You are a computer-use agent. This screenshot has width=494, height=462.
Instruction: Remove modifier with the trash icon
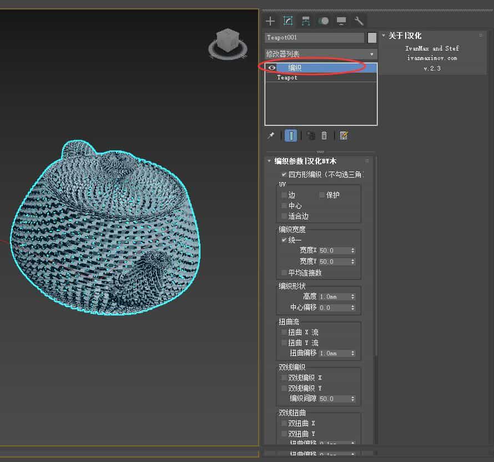(324, 135)
